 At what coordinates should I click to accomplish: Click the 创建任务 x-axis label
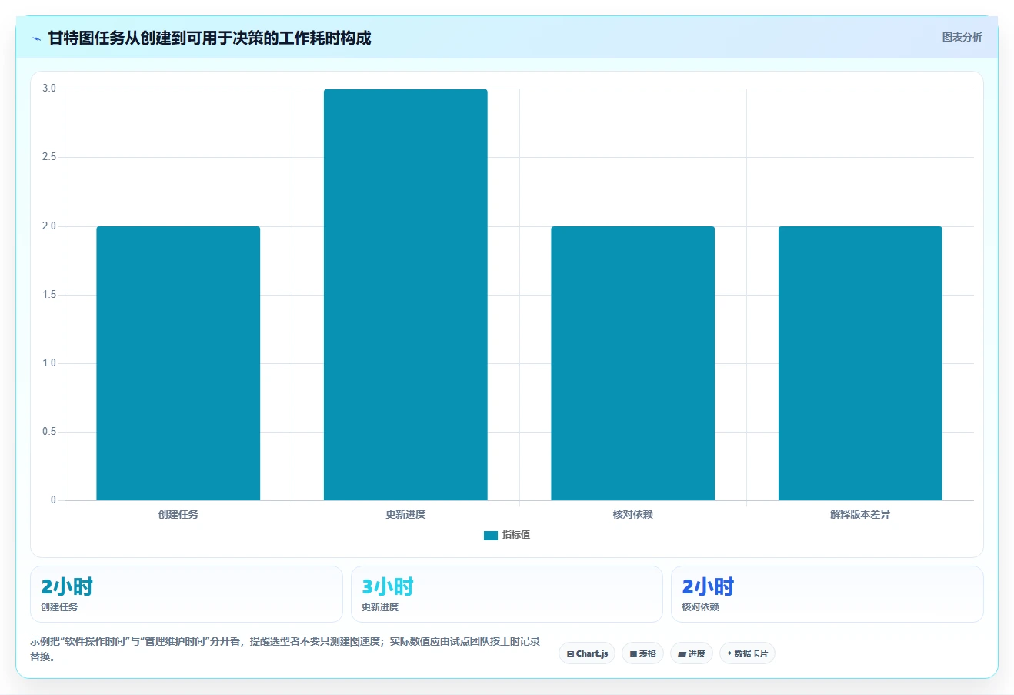178,514
